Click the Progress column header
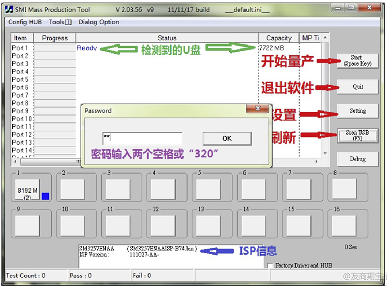 point(55,38)
